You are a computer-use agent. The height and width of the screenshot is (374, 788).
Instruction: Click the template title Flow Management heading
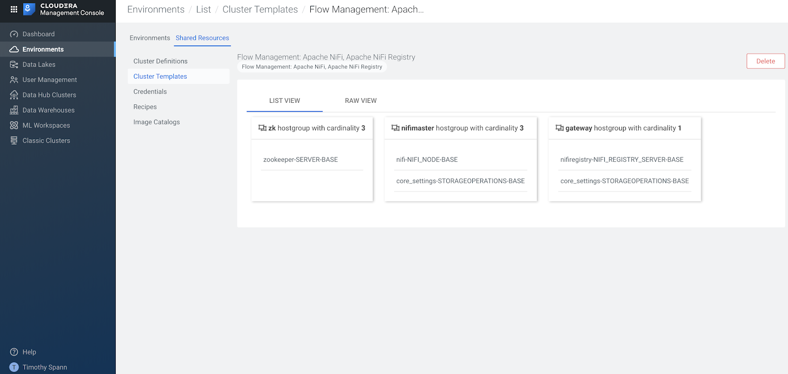326,57
